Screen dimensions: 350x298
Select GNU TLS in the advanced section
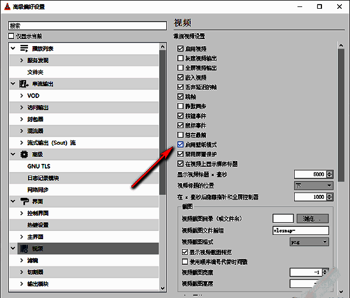(x=38, y=166)
